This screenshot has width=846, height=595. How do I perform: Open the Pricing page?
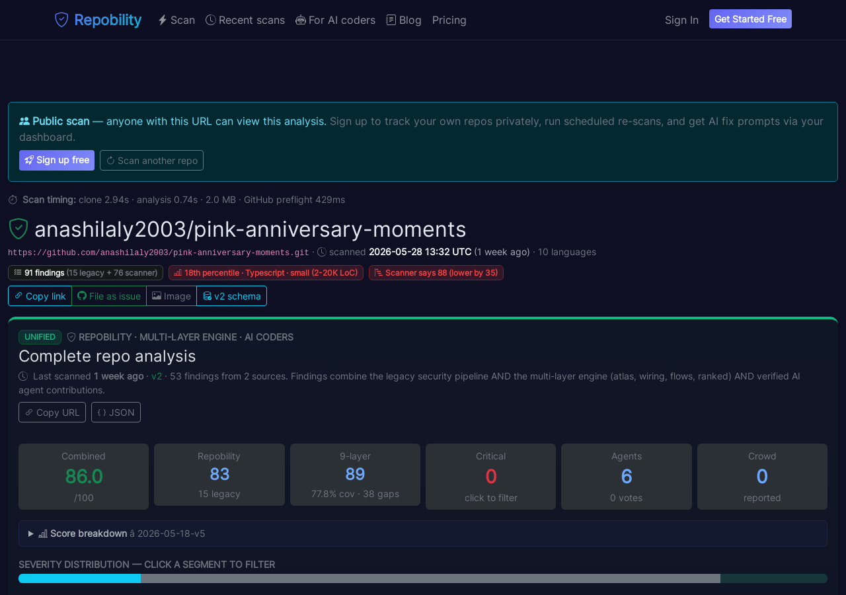point(449,20)
